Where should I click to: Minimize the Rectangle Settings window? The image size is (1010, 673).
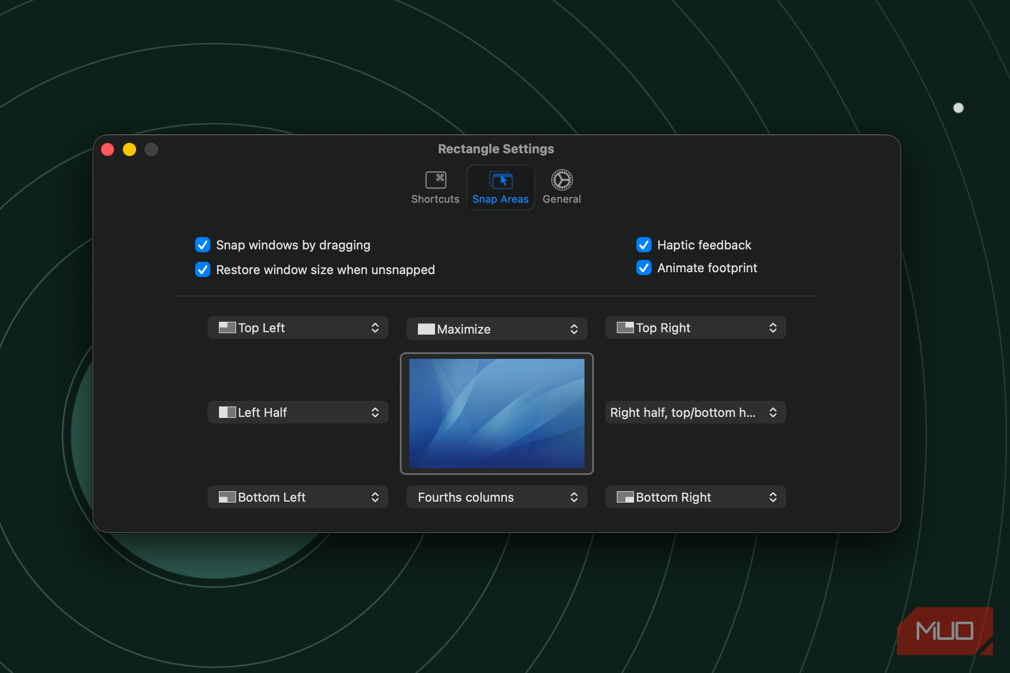point(129,150)
